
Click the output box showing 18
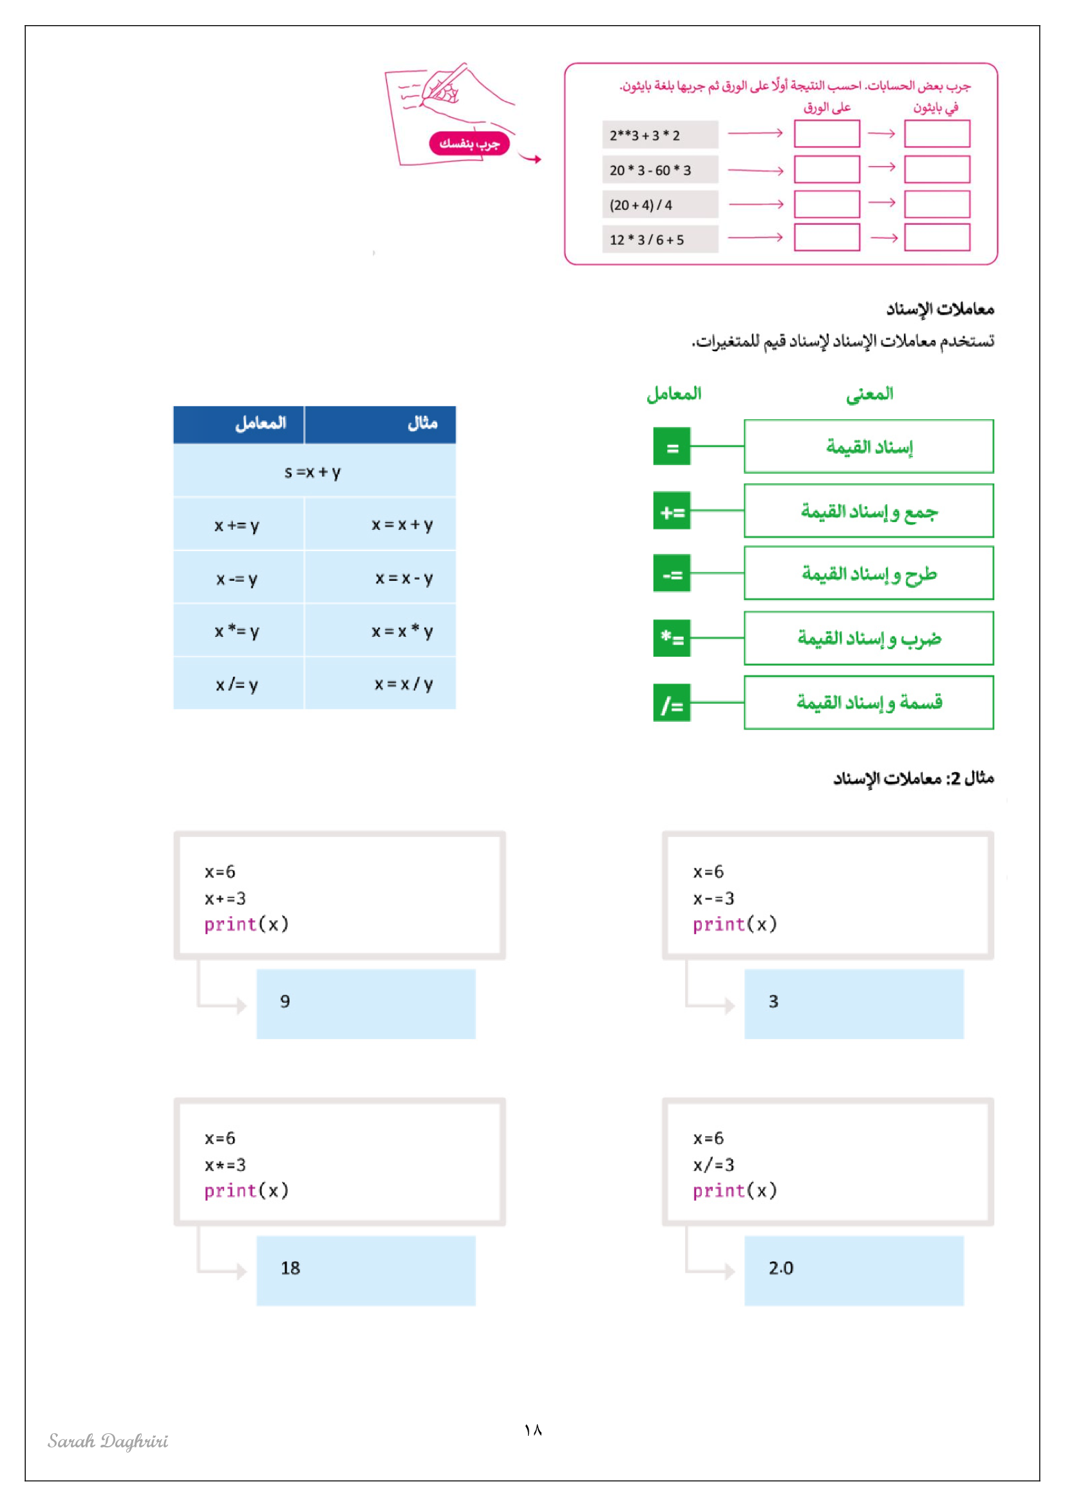pyautogui.click(x=365, y=1270)
